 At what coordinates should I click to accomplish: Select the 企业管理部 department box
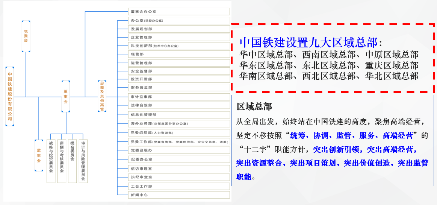click(x=179, y=37)
